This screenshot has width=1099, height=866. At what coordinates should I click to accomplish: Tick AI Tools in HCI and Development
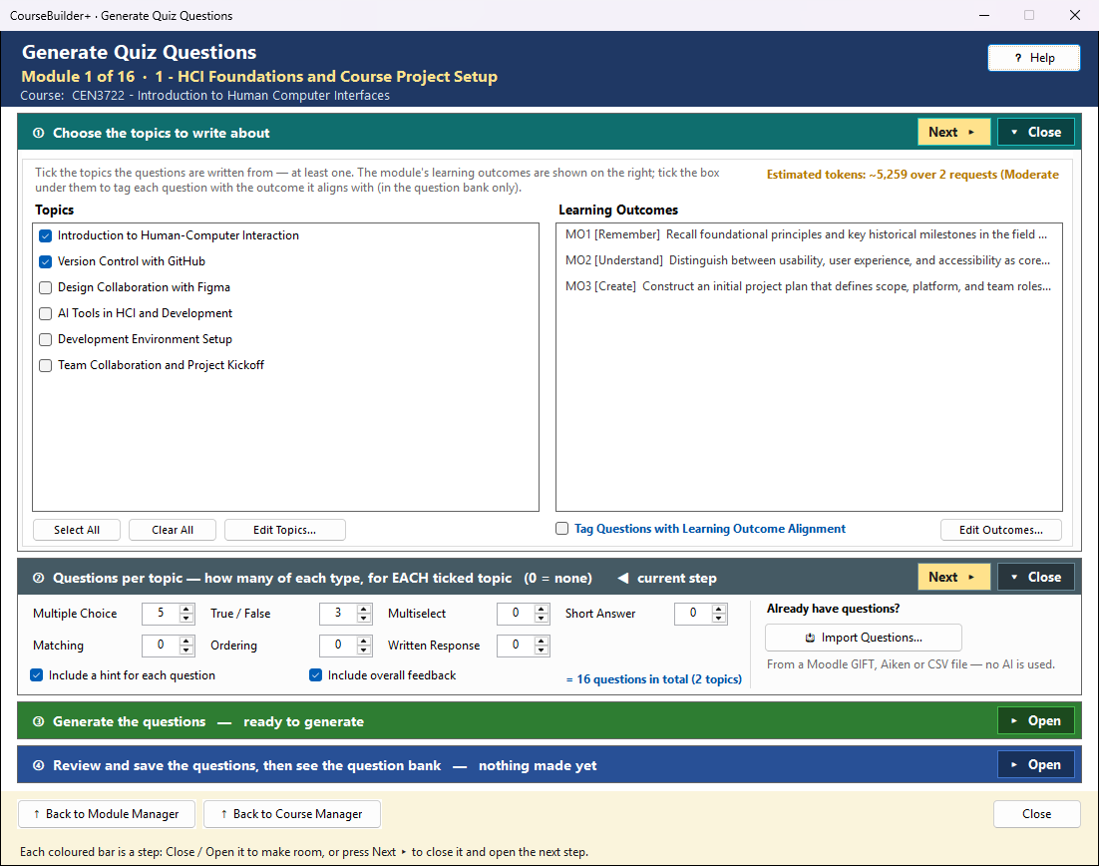pos(46,313)
